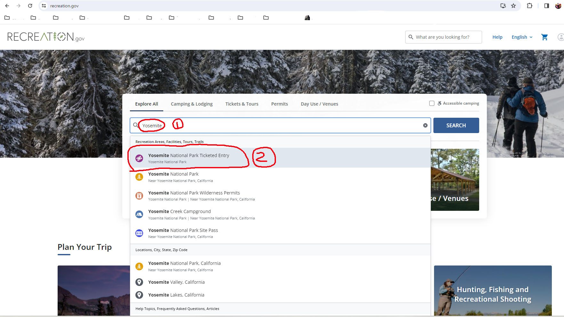Select Yosemite National Park Wilderness Permits suggestion
Viewport: 564px width, 317px height.
click(x=194, y=193)
